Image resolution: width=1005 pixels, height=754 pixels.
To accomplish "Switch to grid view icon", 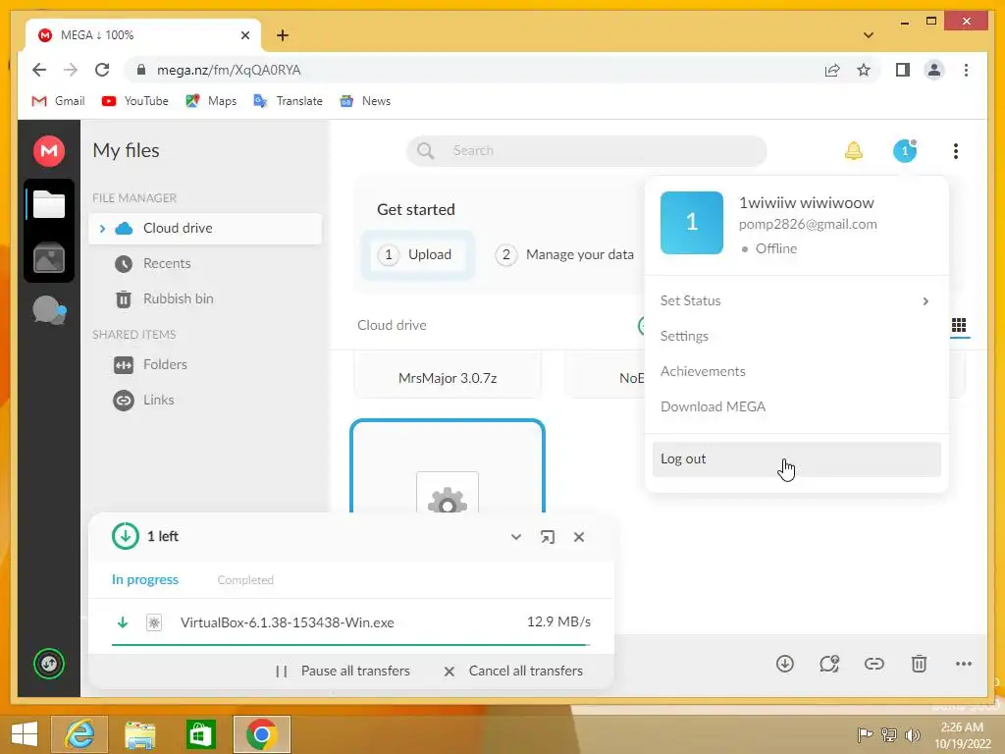I will click(959, 325).
